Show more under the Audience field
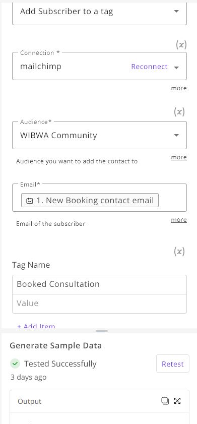The width and height of the screenshot is (197, 424). [179, 157]
